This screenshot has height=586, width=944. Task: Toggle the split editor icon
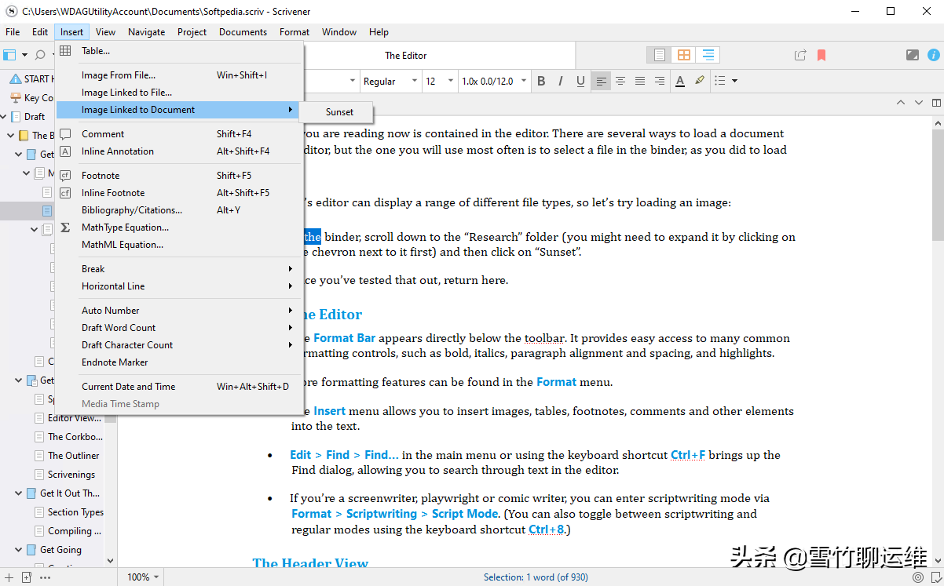point(935,102)
